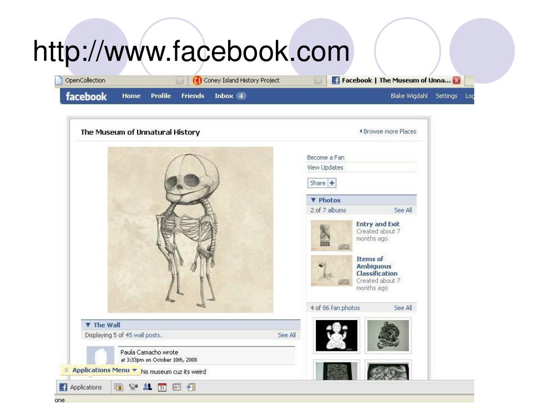This screenshot has height=407, width=542.
Task: Open the Applications Menu dropdown arrow
Action: (134, 370)
